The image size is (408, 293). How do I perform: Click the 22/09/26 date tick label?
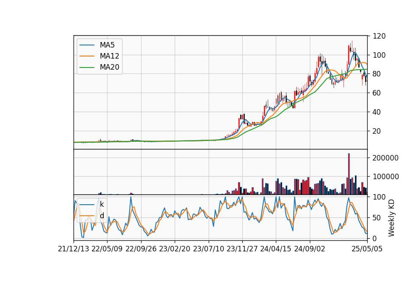point(141,249)
